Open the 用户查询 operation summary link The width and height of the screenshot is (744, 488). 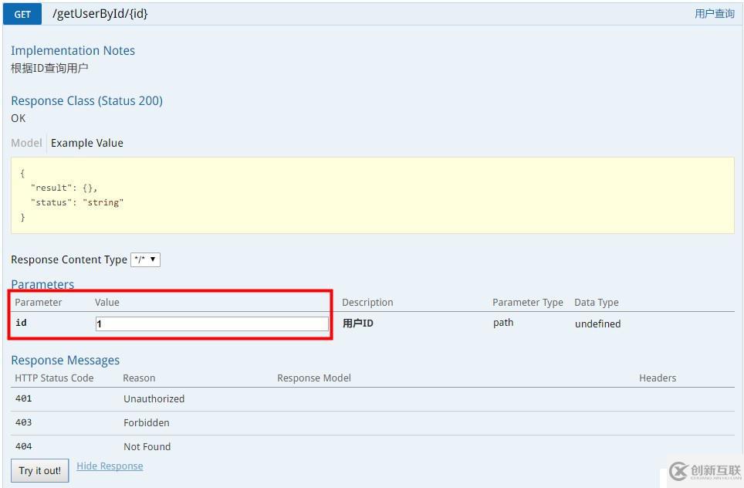[x=715, y=14]
